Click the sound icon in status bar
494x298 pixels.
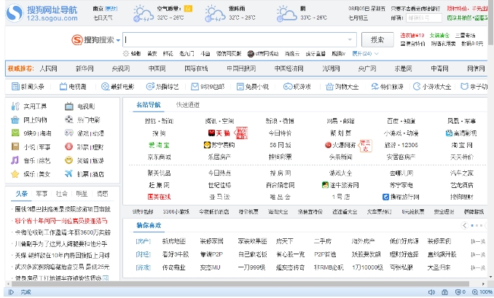tap(431, 292)
